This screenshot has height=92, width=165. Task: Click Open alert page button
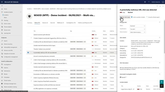[125, 17]
